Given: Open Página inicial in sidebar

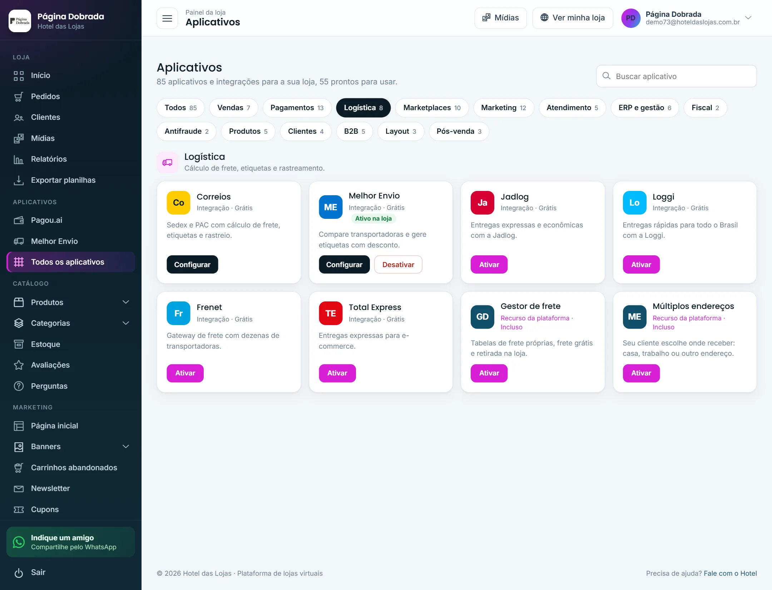Looking at the screenshot, I should pyautogui.click(x=71, y=426).
